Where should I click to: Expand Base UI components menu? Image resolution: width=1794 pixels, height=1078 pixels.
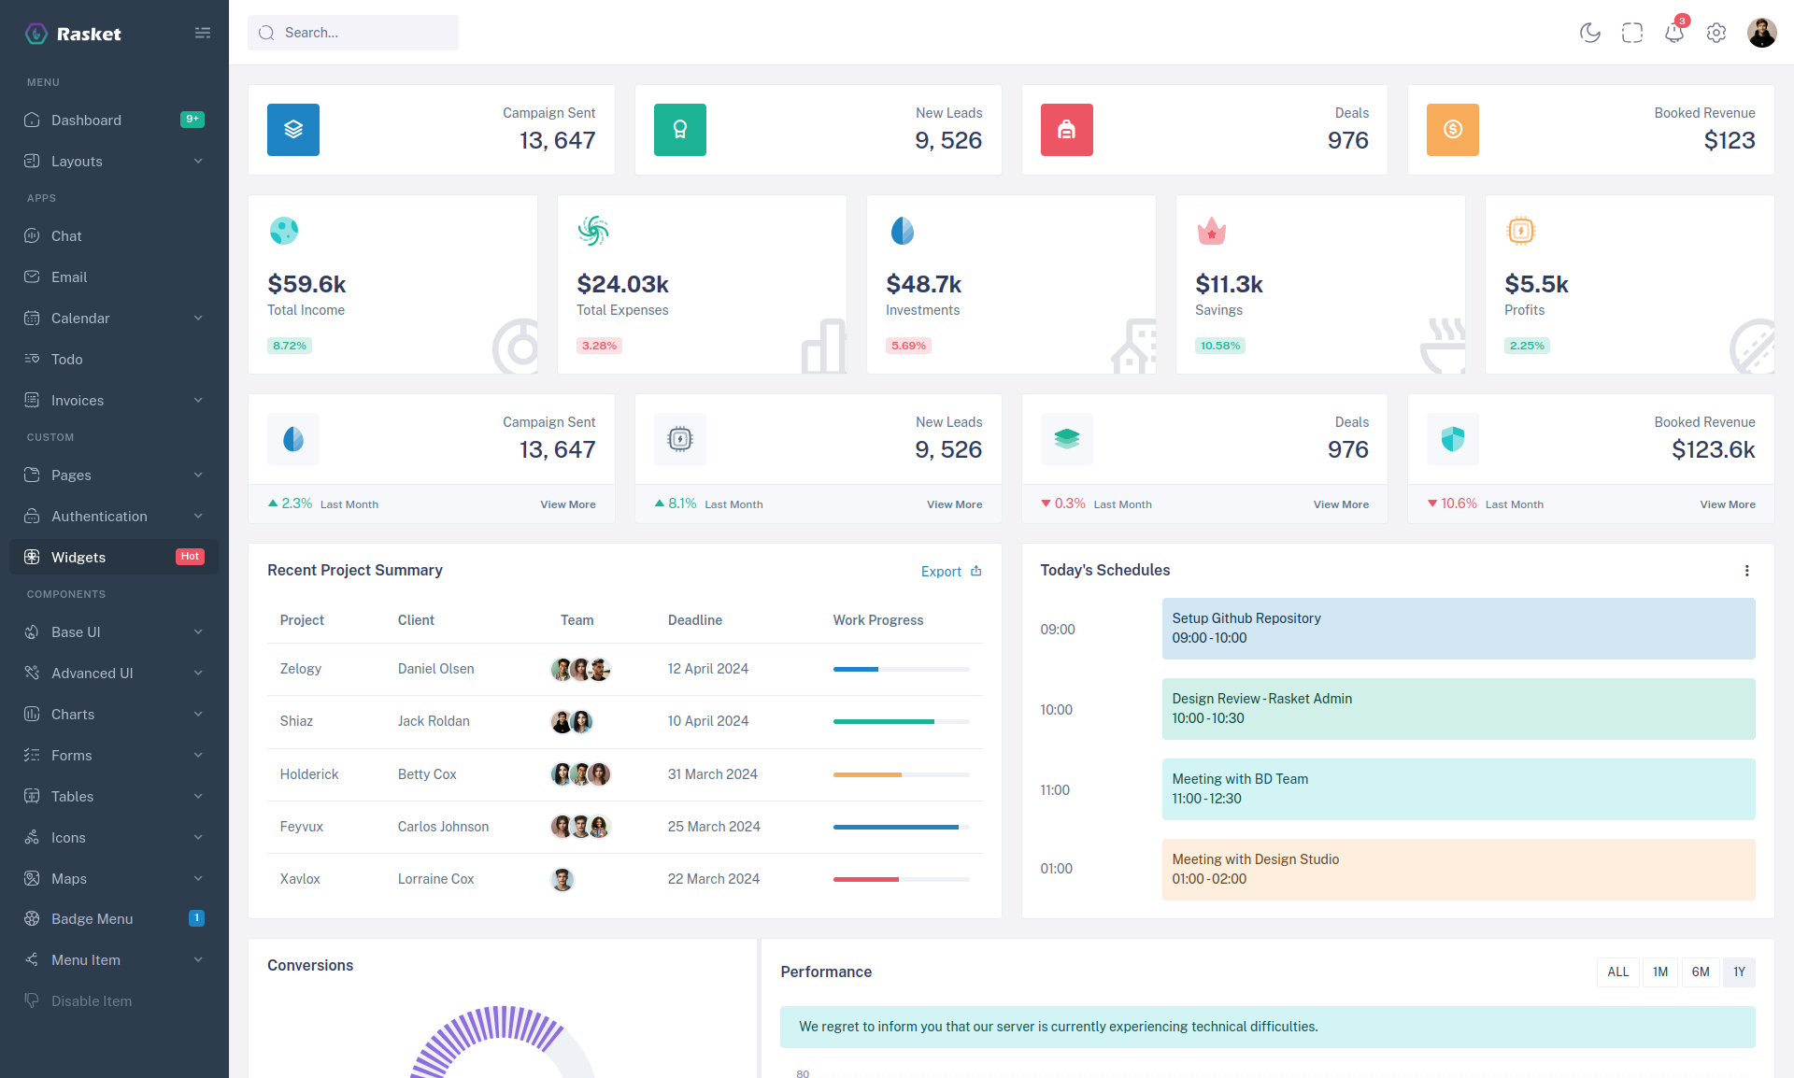click(x=114, y=631)
